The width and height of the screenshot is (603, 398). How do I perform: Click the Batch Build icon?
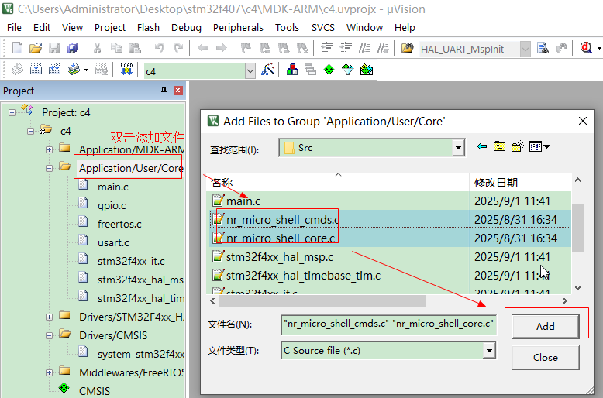click(x=74, y=70)
